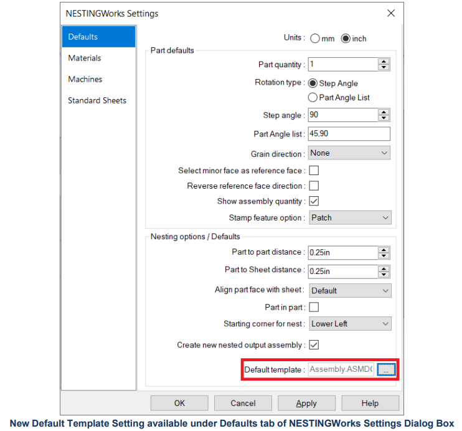Increase Part quantity with up arrow
Viewport: 462px width, 431px height.
pyautogui.click(x=384, y=61)
